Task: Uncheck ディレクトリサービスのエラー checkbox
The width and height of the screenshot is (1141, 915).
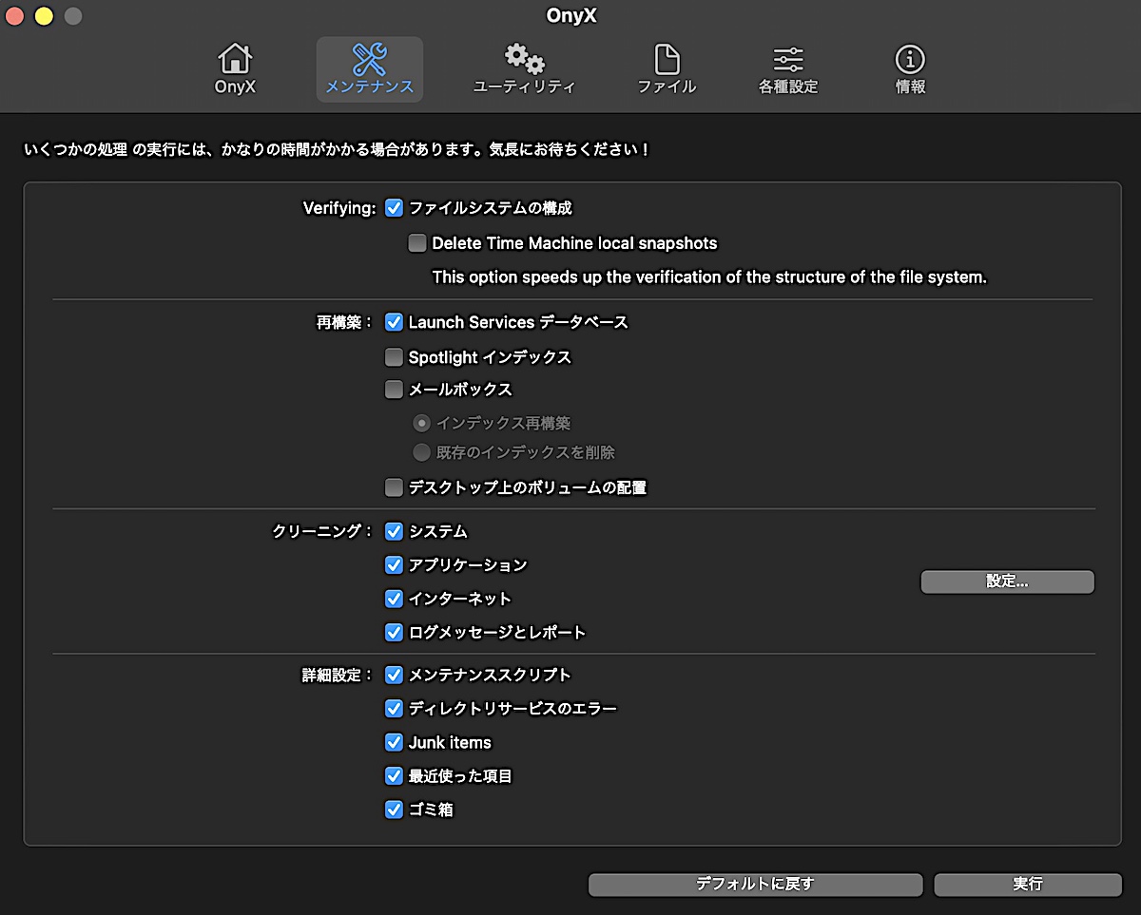Action: (394, 708)
